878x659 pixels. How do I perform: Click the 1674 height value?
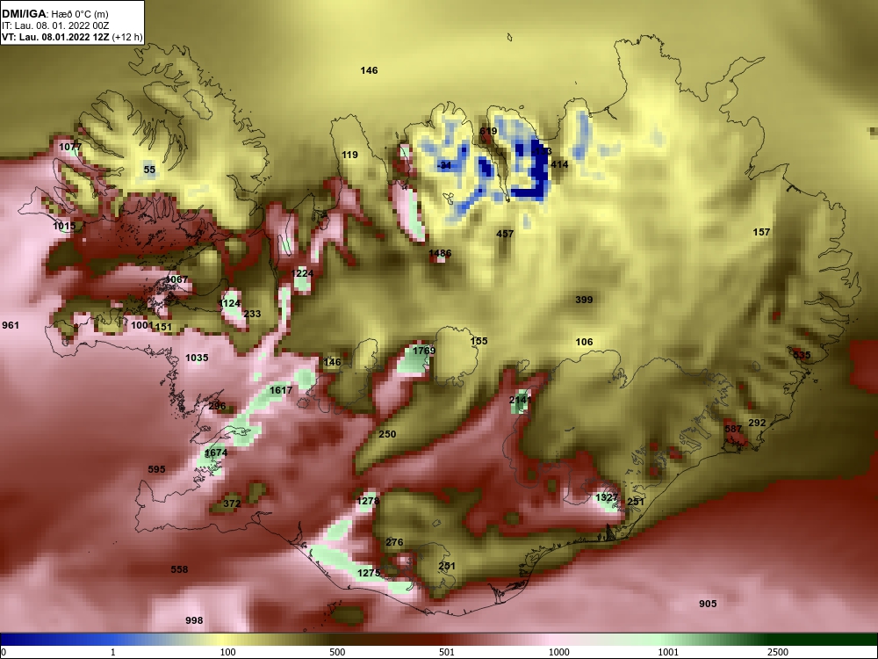click(216, 453)
